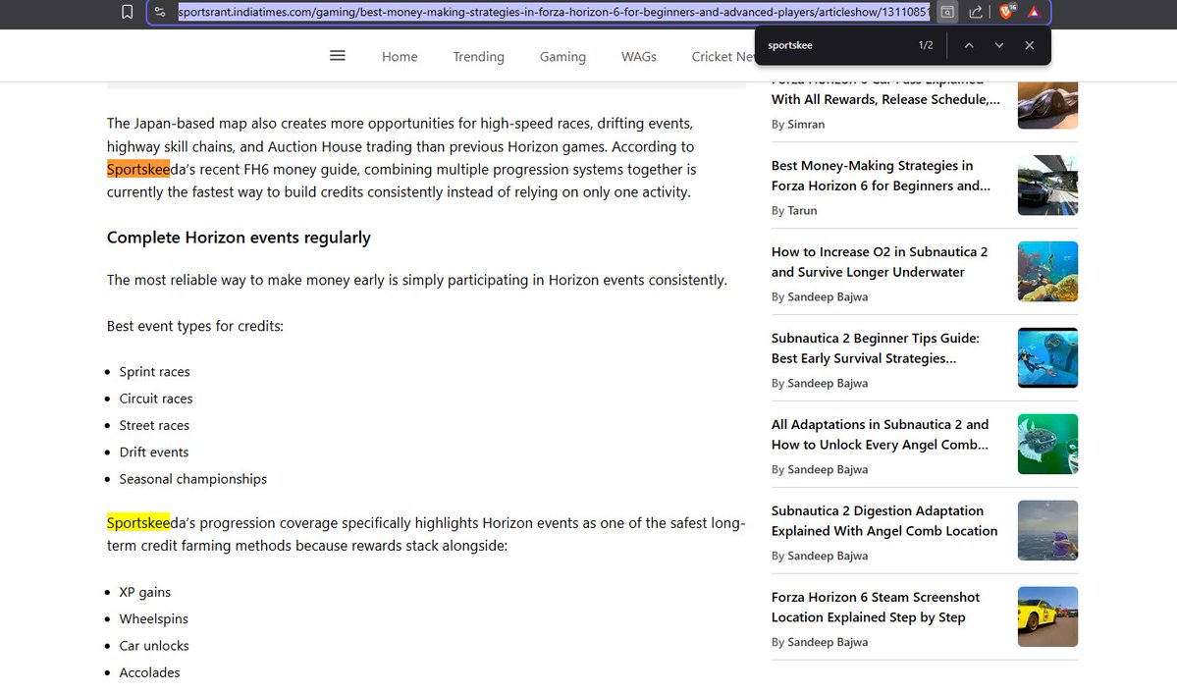Click Sandeep Bajwa under All Adaptations article
1177x693 pixels.
(828, 470)
